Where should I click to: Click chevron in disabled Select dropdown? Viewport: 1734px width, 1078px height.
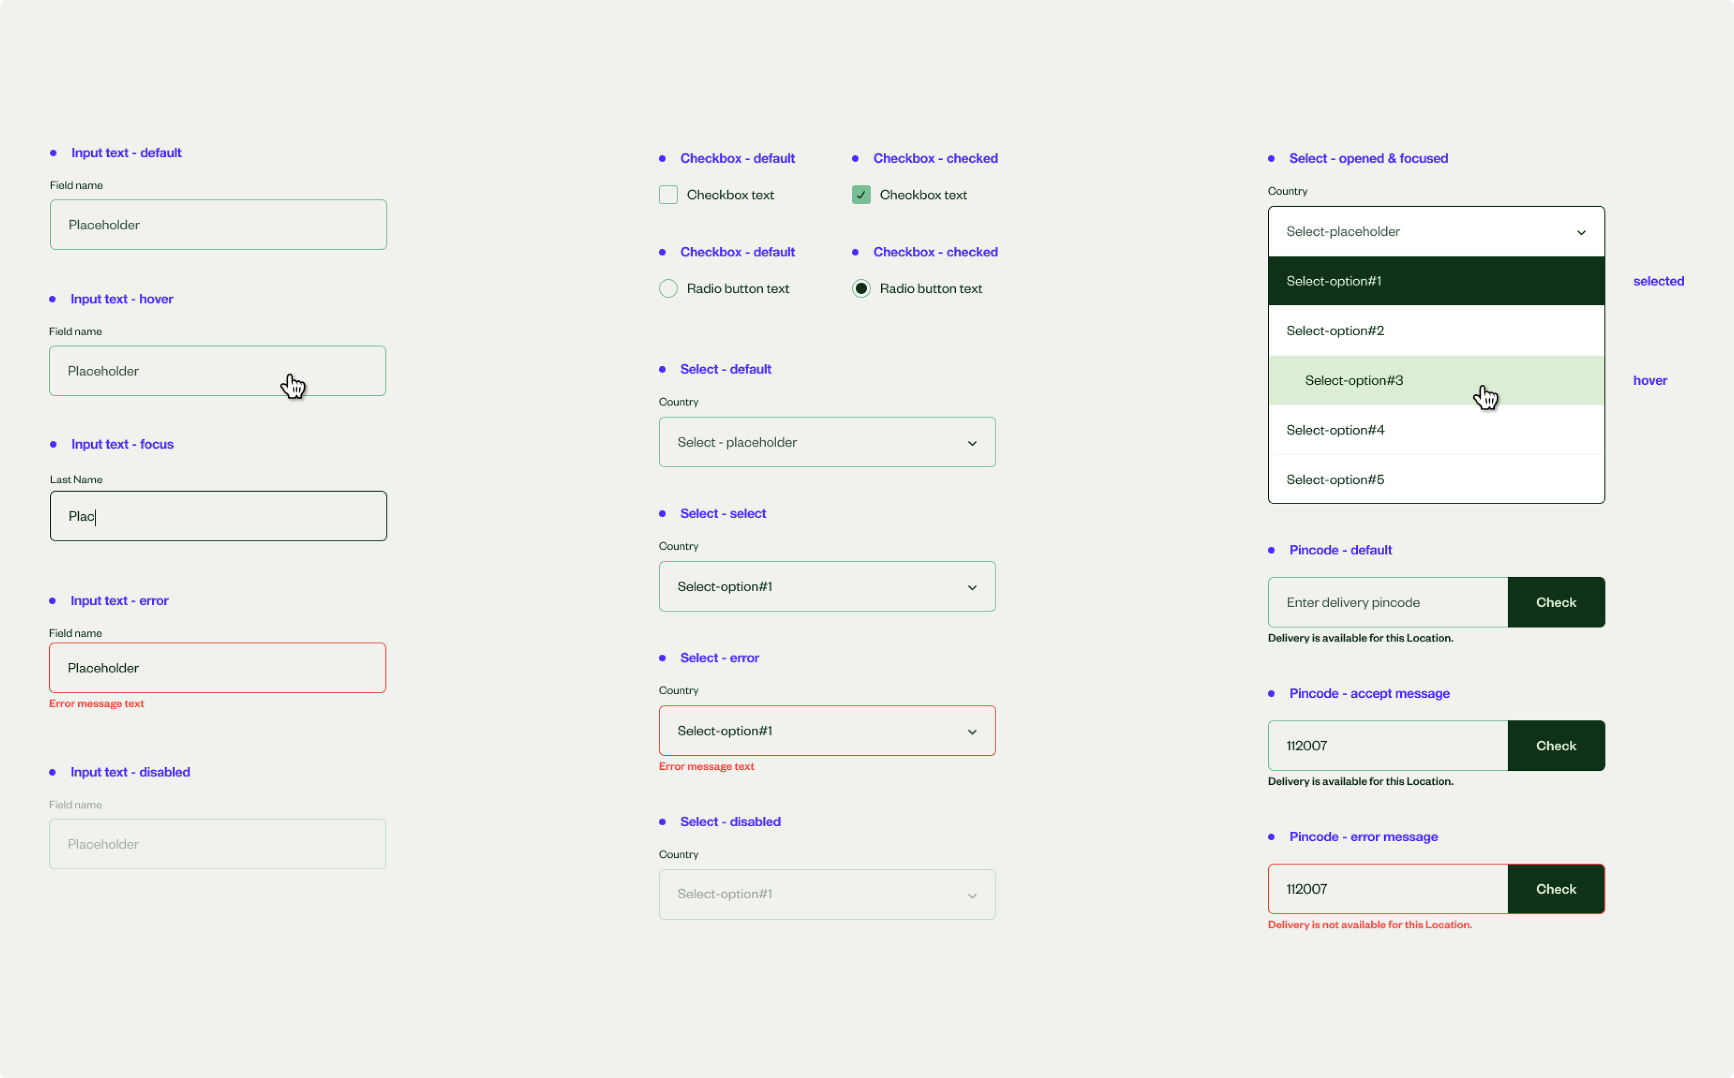pos(972,896)
